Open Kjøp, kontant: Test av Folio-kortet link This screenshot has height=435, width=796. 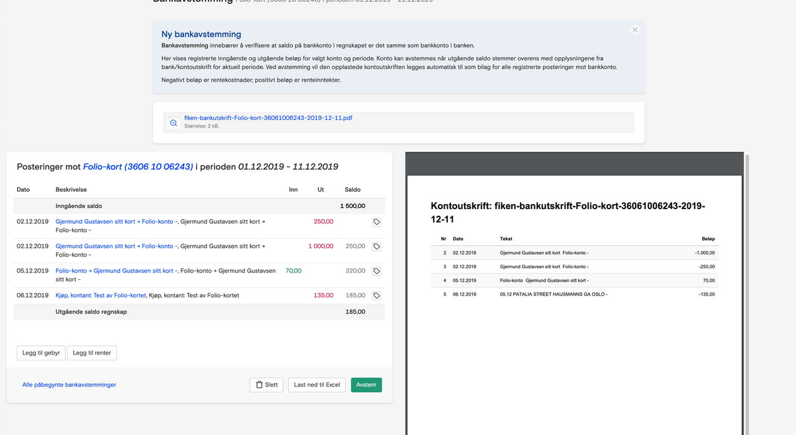tap(101, 296)
